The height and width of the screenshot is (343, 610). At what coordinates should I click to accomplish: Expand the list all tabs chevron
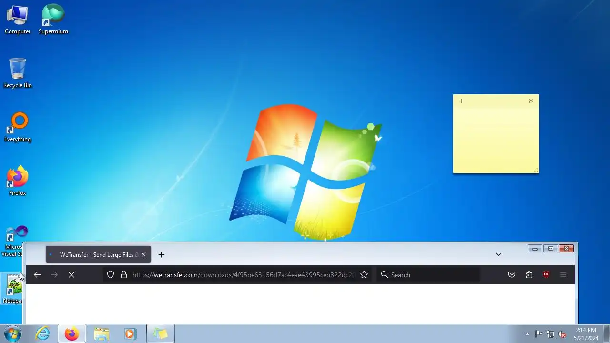click(498, 254)
